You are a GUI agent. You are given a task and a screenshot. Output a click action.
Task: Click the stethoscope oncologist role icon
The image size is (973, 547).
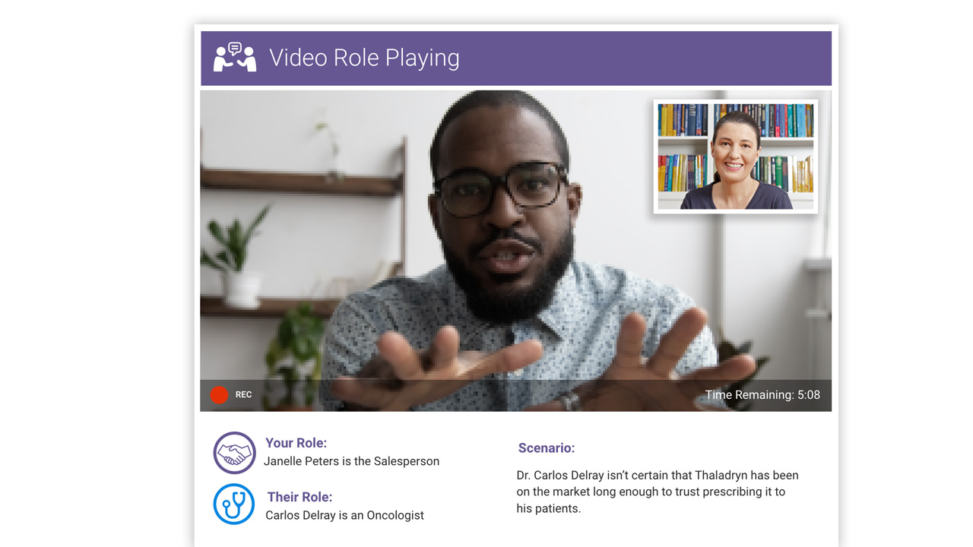coord(234,504)
